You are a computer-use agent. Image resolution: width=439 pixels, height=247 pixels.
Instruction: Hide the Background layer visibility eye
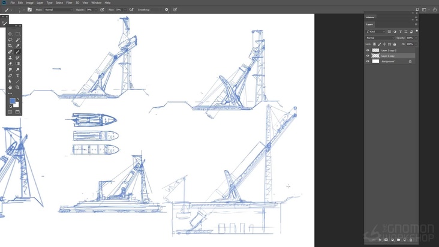[x=368, y=61]
